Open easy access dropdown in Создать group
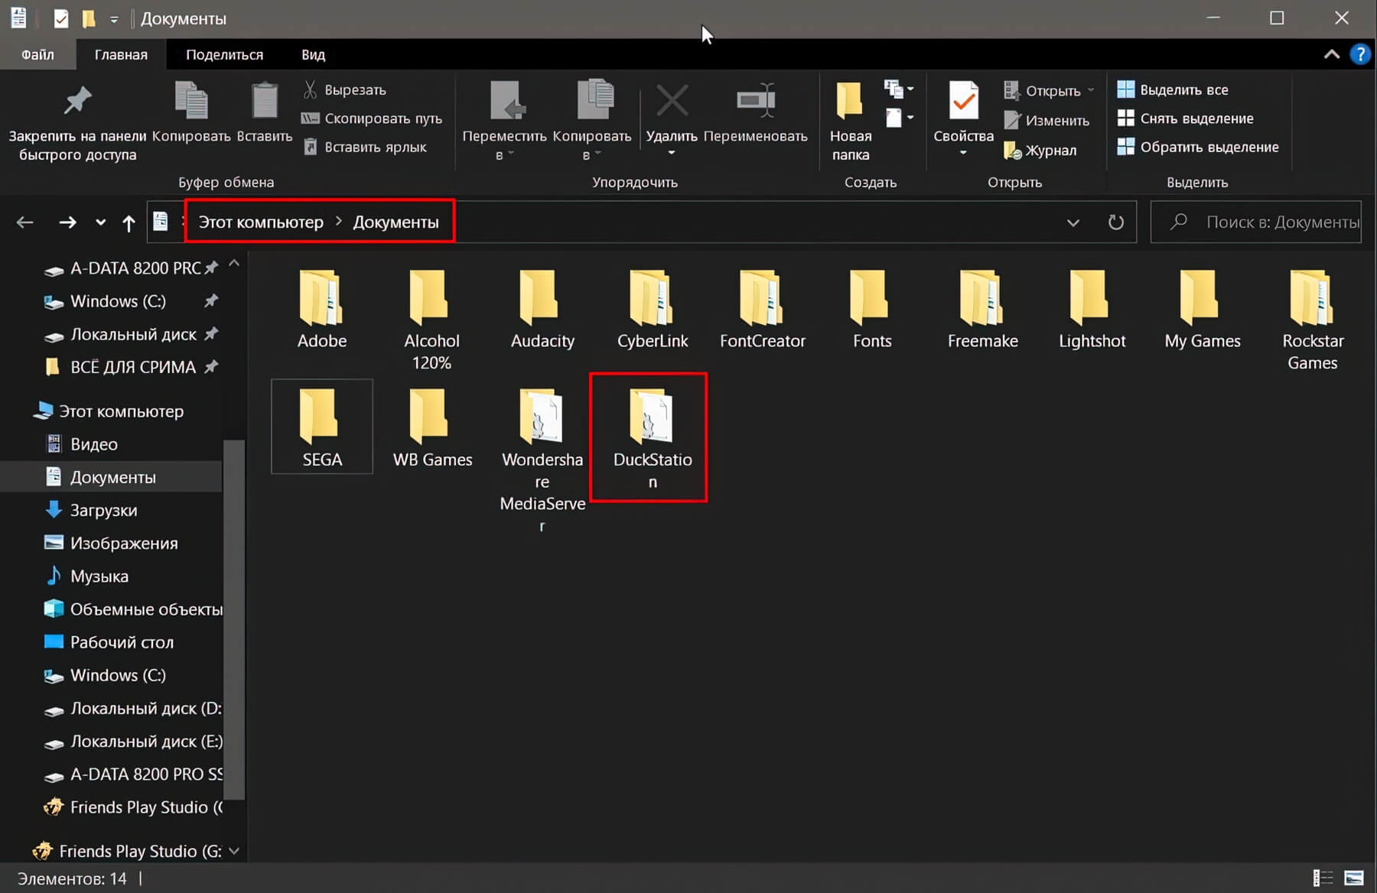Image resolution: width=1377 pixels, height=893 pixels. point(899,118)
